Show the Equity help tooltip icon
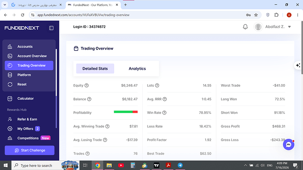This screenshot has width=303, height=170. coord(87,85)
